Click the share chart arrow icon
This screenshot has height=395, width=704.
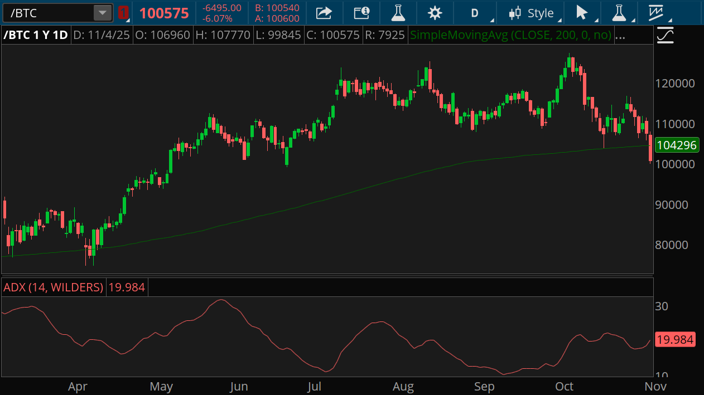coord(324,13)
